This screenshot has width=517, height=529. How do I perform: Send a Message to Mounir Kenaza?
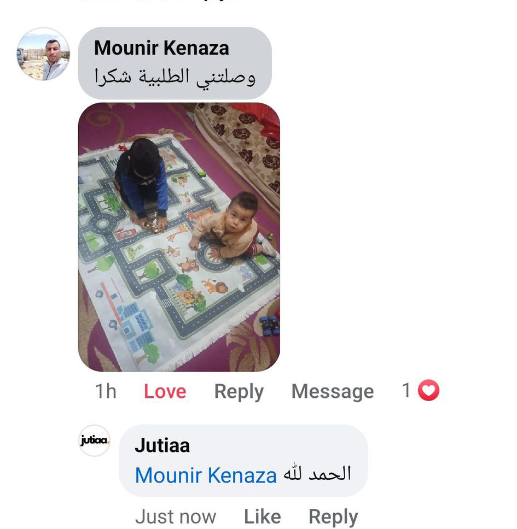pos(333,392)
